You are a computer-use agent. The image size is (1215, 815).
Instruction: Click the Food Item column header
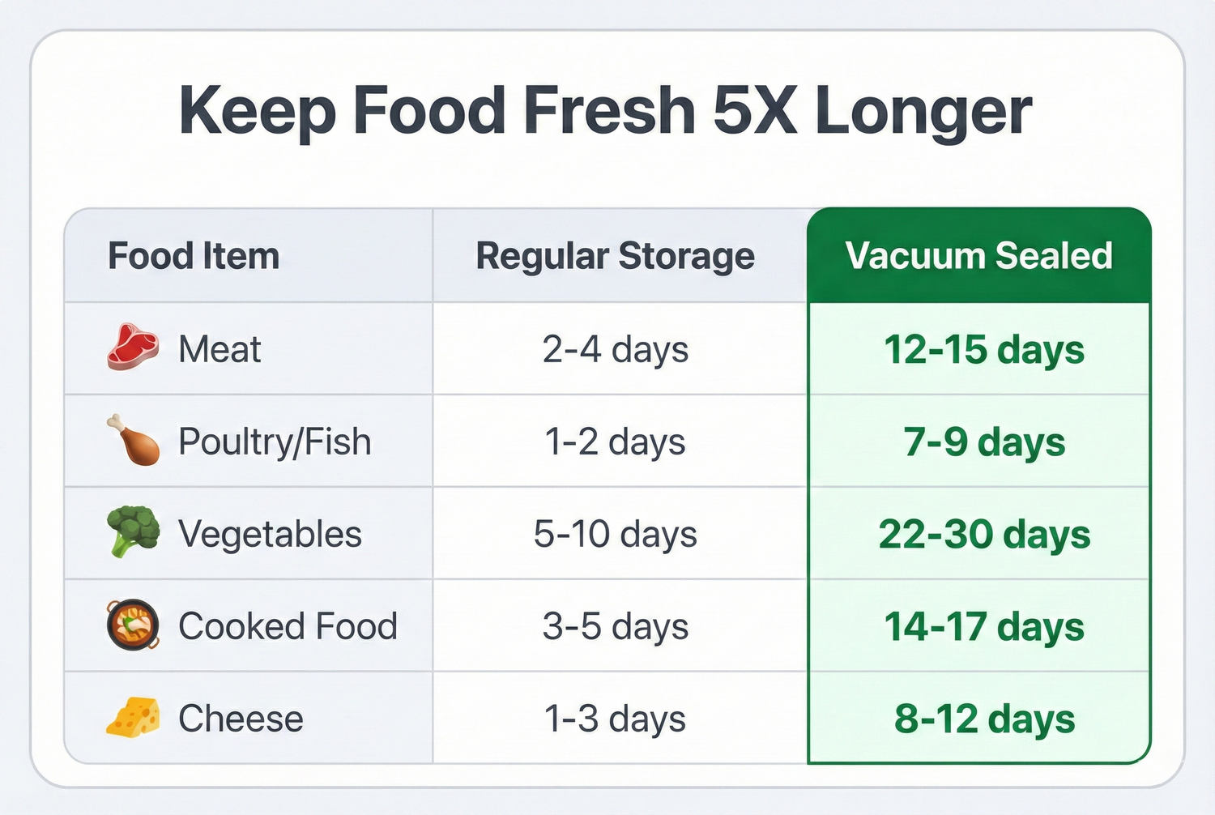194,256
